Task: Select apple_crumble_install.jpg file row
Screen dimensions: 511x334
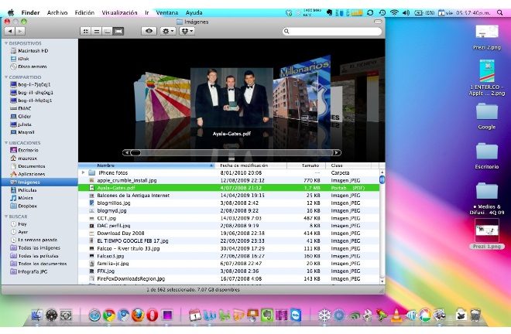Action: [228, 180]
